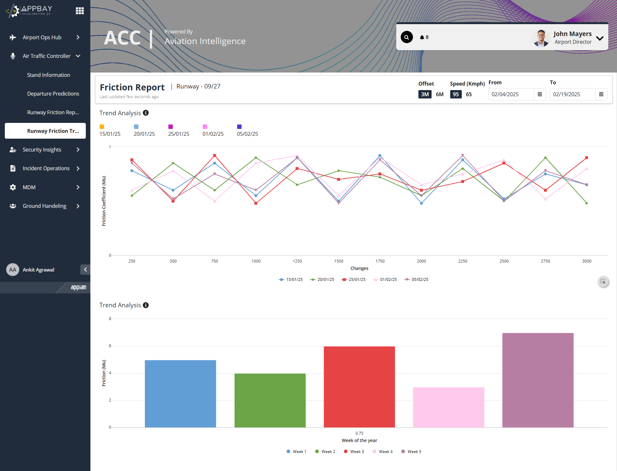Select the 6M offset option
This screenshot has height=471, width=617.
[440, 94]
